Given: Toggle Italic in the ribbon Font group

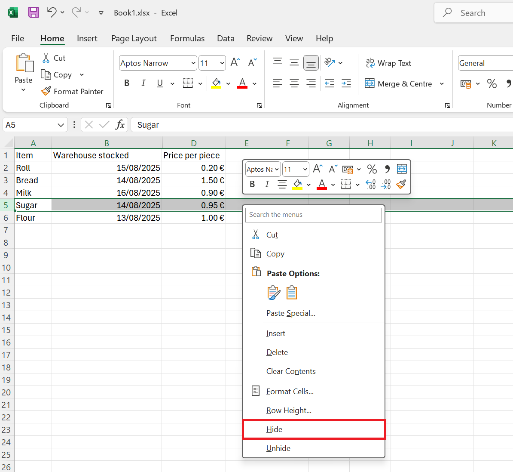Looking at the screenshot, I should [144, 83].
